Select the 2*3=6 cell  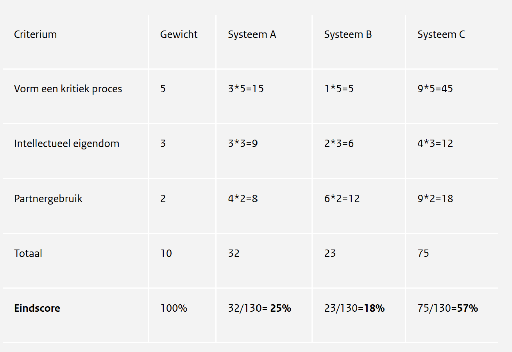(x=339, y=144)
